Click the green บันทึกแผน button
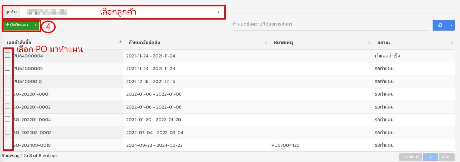 point(17,25)
